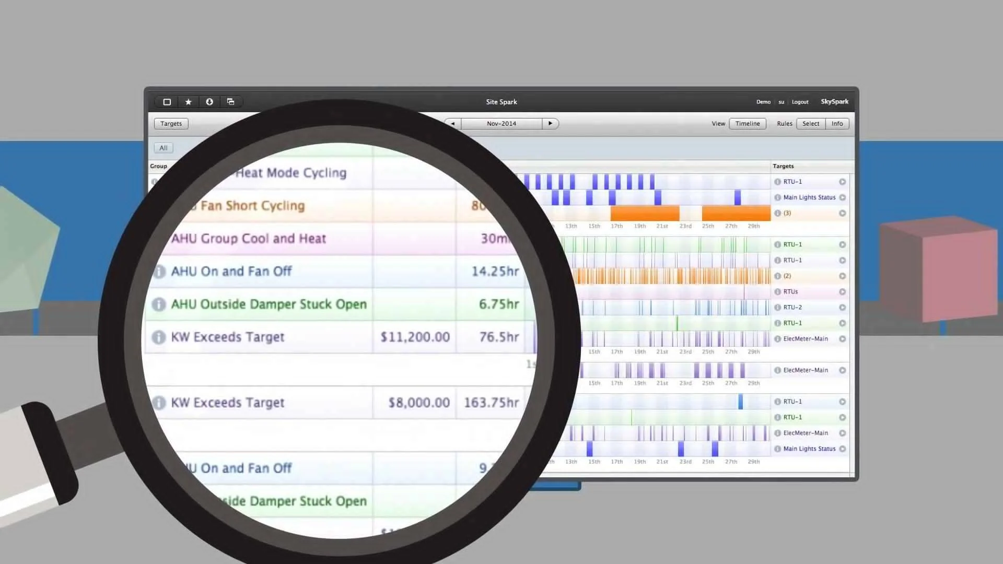Click info icon next to Main Lights Status

pos(777,197)
